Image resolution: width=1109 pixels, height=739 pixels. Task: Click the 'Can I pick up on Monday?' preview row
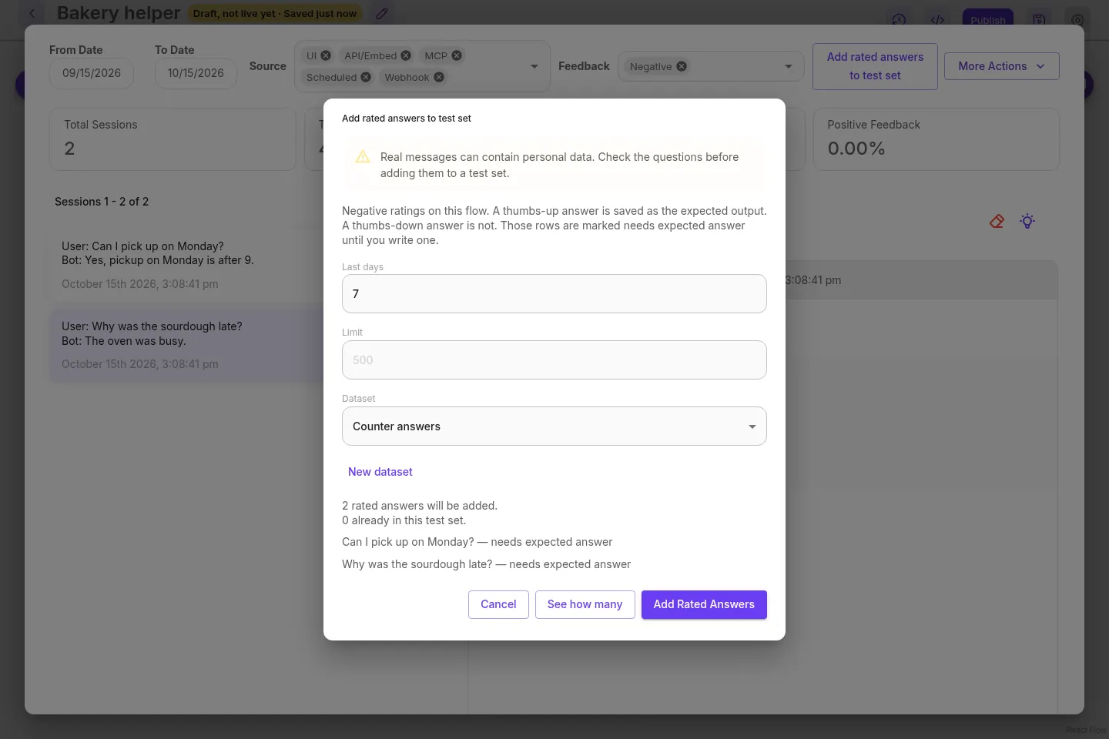pyautogui.click(x=477, y=542)
